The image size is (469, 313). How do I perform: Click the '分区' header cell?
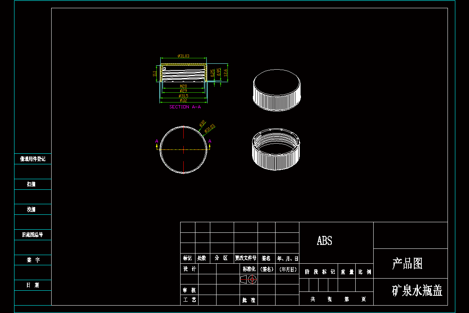tap(222, 258)
